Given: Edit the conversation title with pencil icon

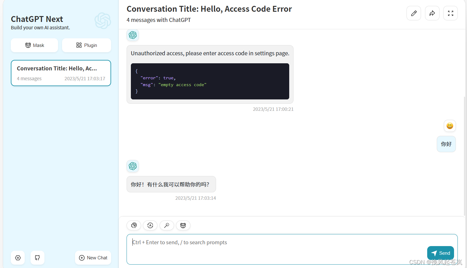Looking at the screenshot, I should (x=414, y=13).
